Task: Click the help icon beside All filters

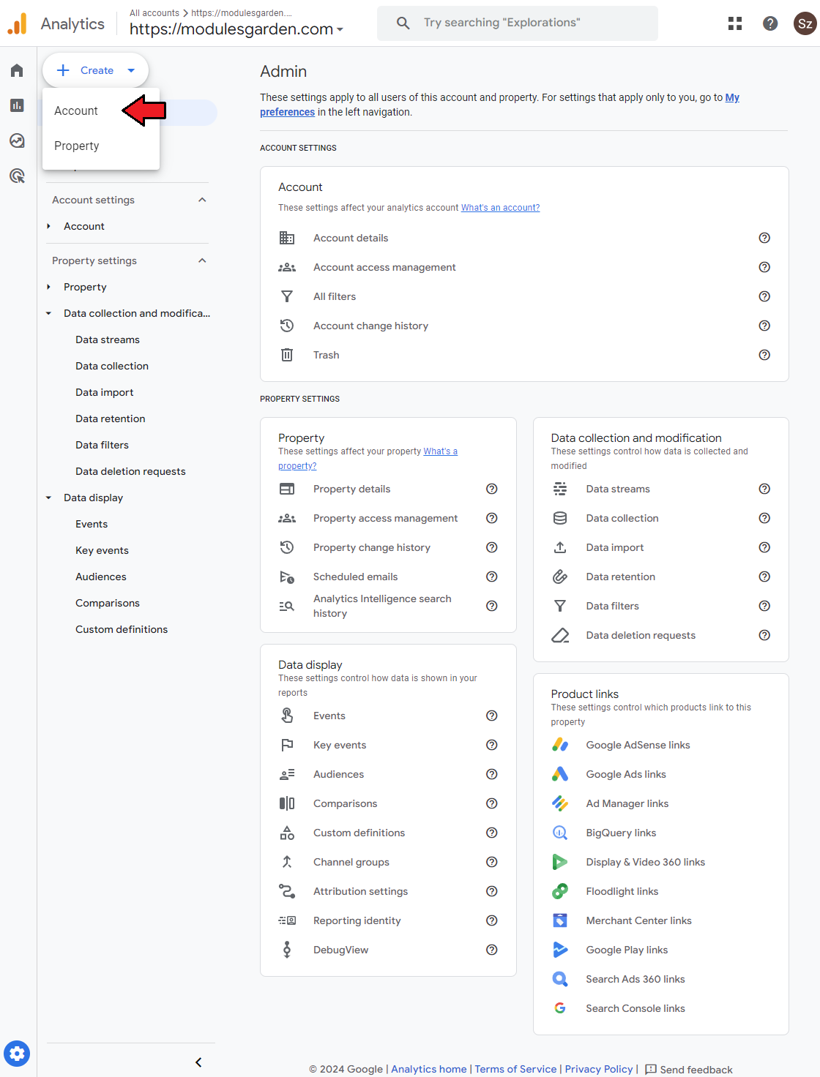Action: (x=764, y=296)
